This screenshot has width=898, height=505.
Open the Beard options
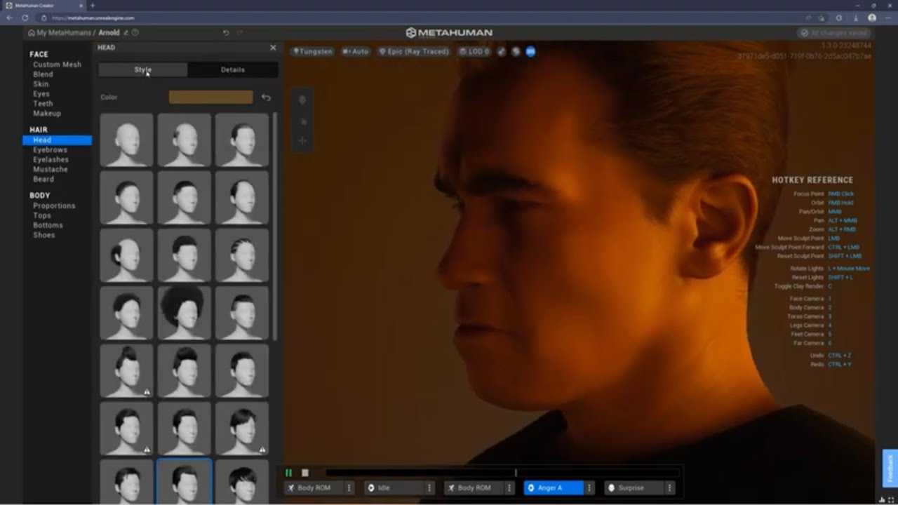point(43,180)
